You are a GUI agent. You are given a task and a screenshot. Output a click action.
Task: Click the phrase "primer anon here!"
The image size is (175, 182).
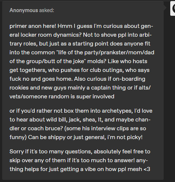click(x=33, y=26)
